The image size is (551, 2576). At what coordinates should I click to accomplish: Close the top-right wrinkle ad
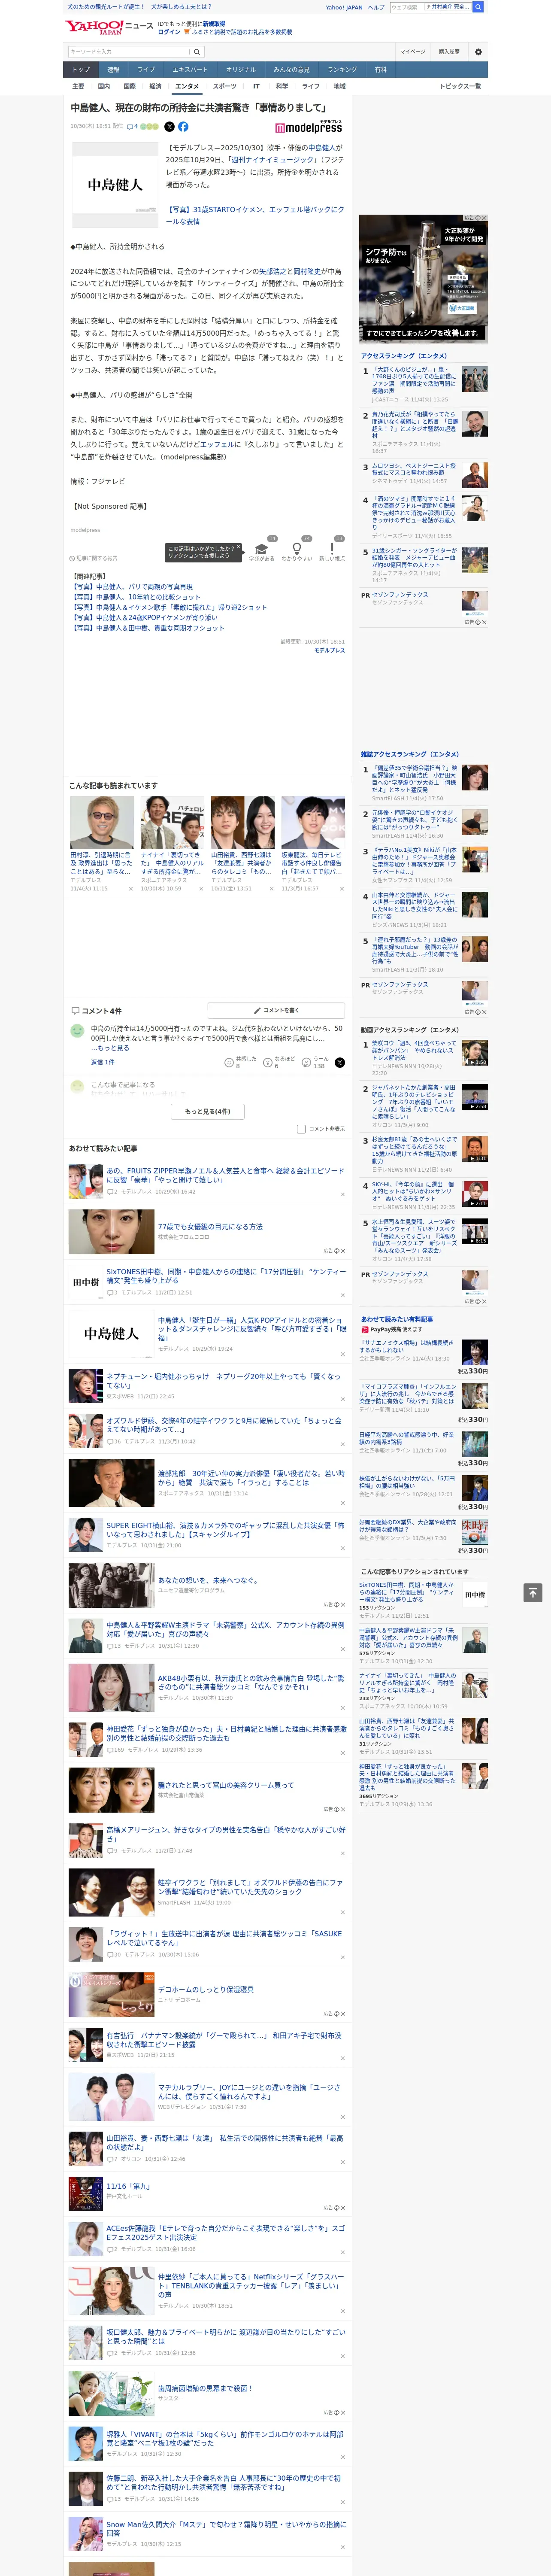[483, 218]
